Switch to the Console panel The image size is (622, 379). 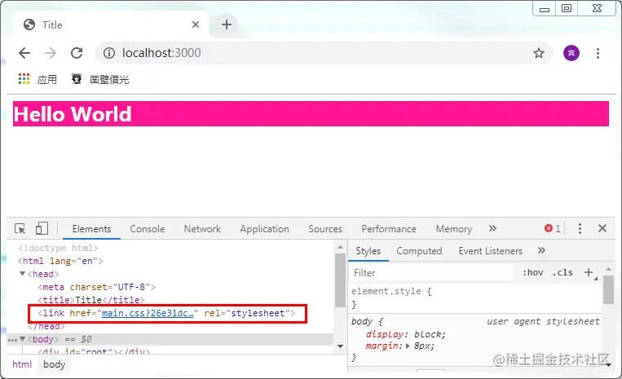point(148,229)
